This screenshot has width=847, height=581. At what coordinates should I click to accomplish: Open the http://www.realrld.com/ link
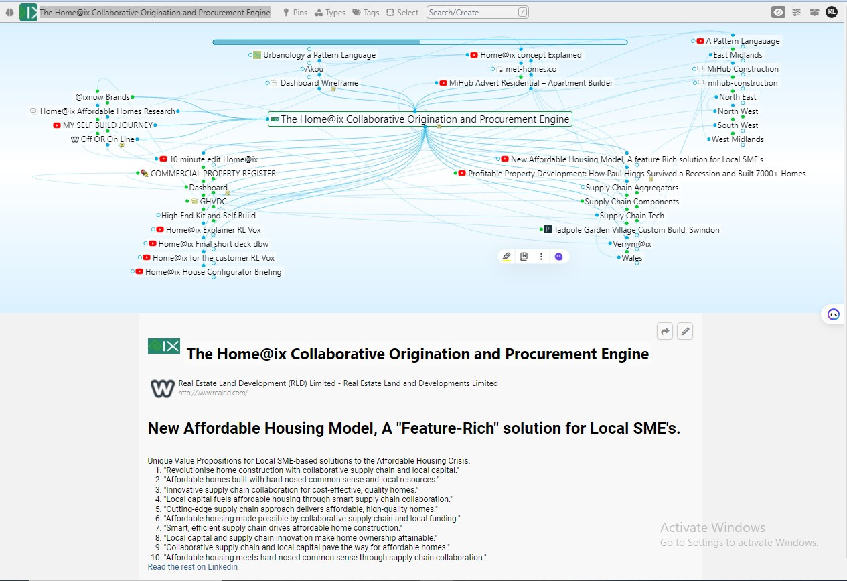point(213,393)
